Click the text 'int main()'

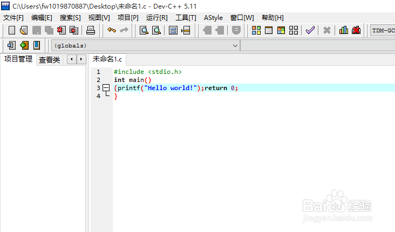tap(133, 80)
